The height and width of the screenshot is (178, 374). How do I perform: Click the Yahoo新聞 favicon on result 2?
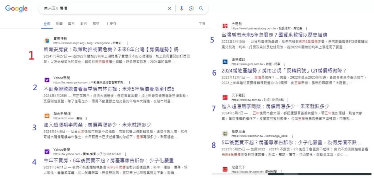(47, 80)
